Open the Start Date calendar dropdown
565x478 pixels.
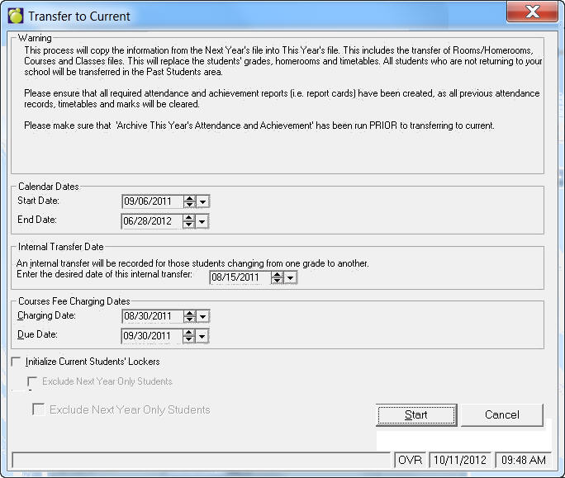point(203,201)
